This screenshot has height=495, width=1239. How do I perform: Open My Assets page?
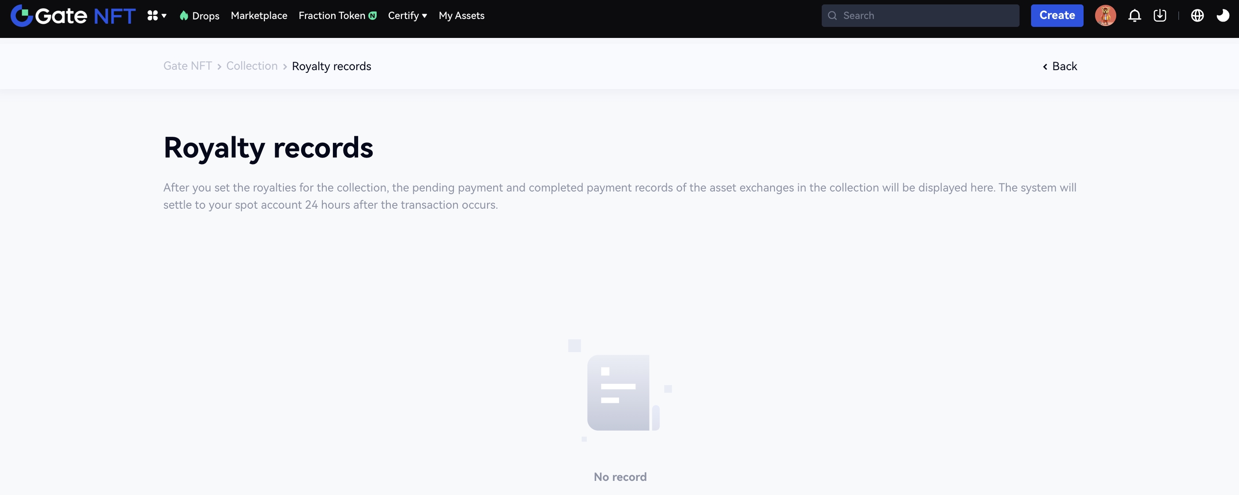coord(461,16)
